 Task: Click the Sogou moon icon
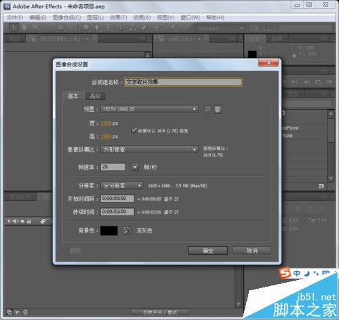click(306, 273)
